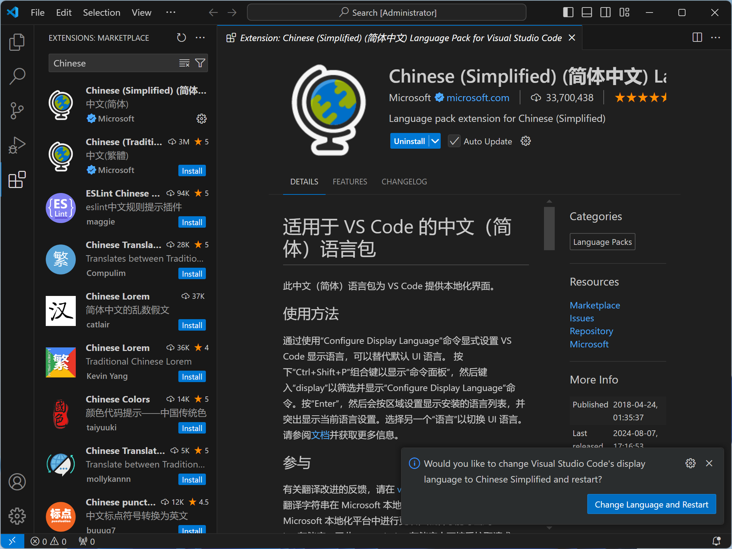Open the Repository resource link

591,331
